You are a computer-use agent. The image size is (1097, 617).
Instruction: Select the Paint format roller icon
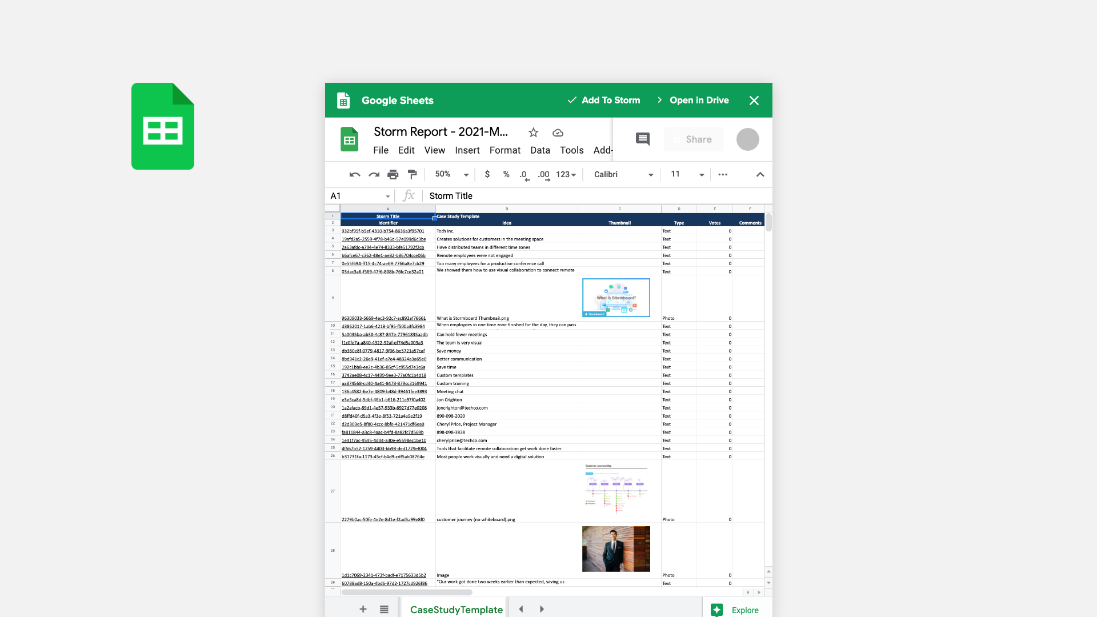413,175
